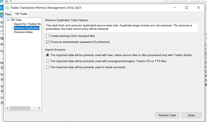207x122 pixels.
Task: Click the Perform Task button
Action: pos(167,115)
